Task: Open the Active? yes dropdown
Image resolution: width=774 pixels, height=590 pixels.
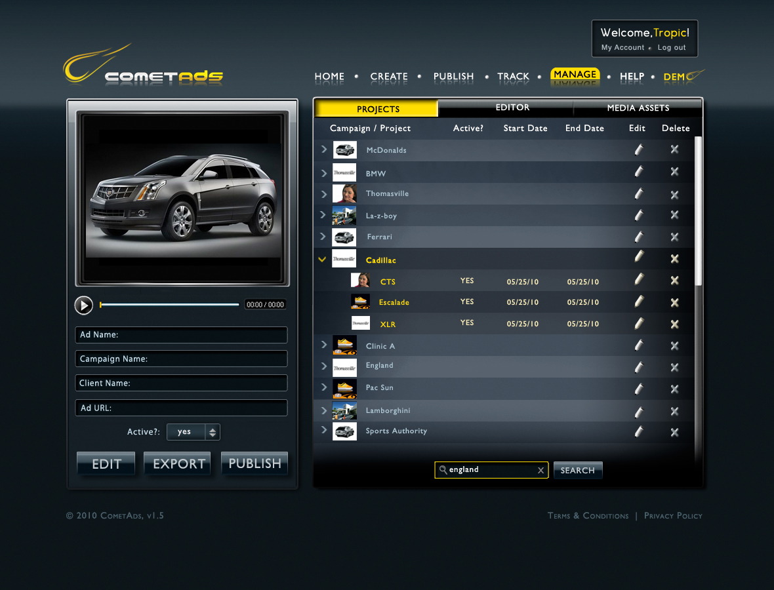Action: [x=193, y=431]
